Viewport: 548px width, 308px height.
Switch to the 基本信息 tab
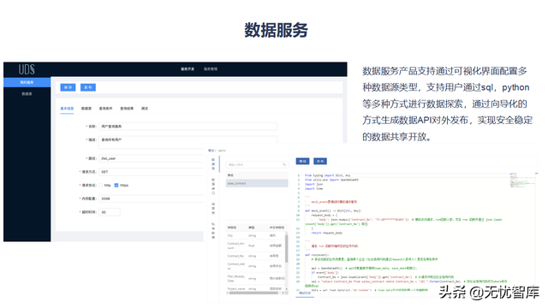click(x=67, y=109)
